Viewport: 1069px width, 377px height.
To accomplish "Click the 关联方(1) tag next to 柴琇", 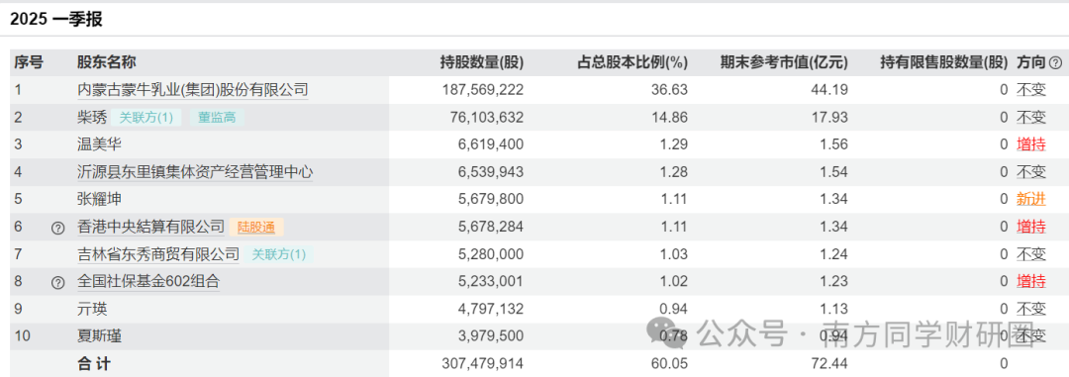I will [146, 118].
